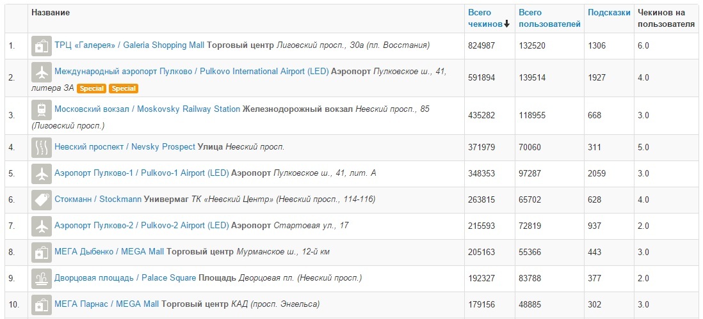703x319 pixels.
Task: Open Невский проспект / Nevsky Prospect link
Action: [125, 147]
